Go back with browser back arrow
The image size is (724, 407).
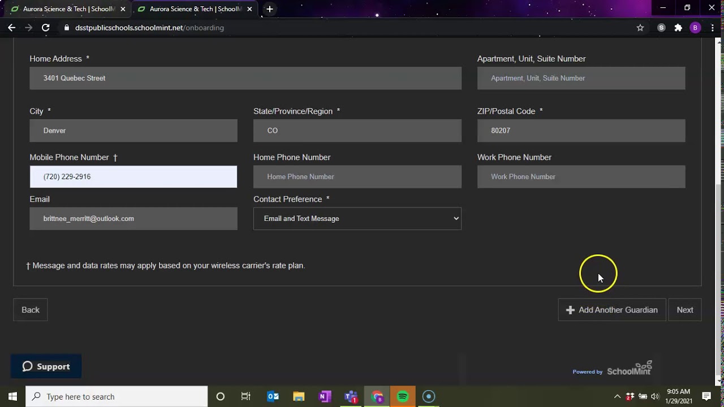(x=11, y=28)
